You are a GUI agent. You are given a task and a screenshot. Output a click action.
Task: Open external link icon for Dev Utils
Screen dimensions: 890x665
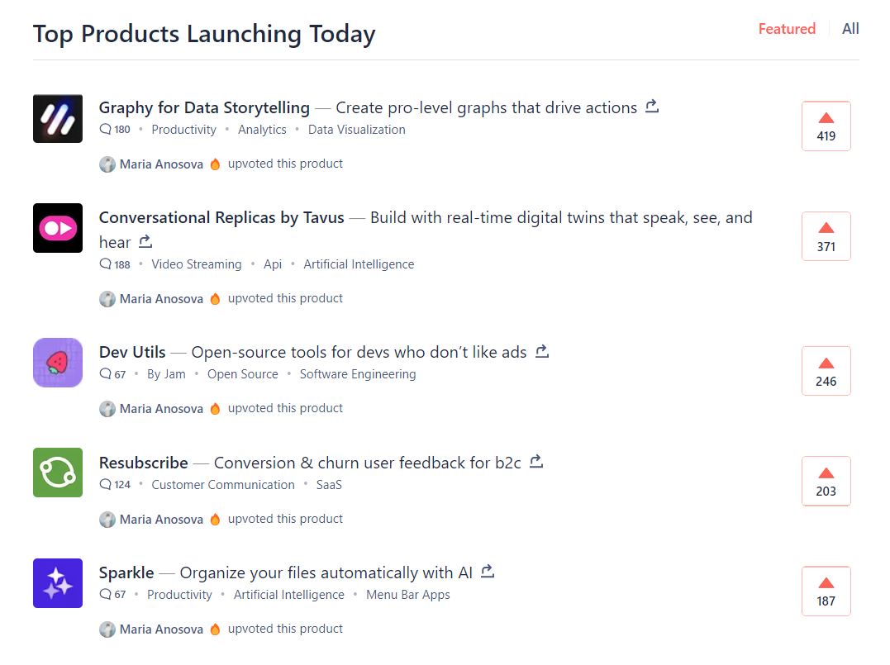[x=542, y=351]
